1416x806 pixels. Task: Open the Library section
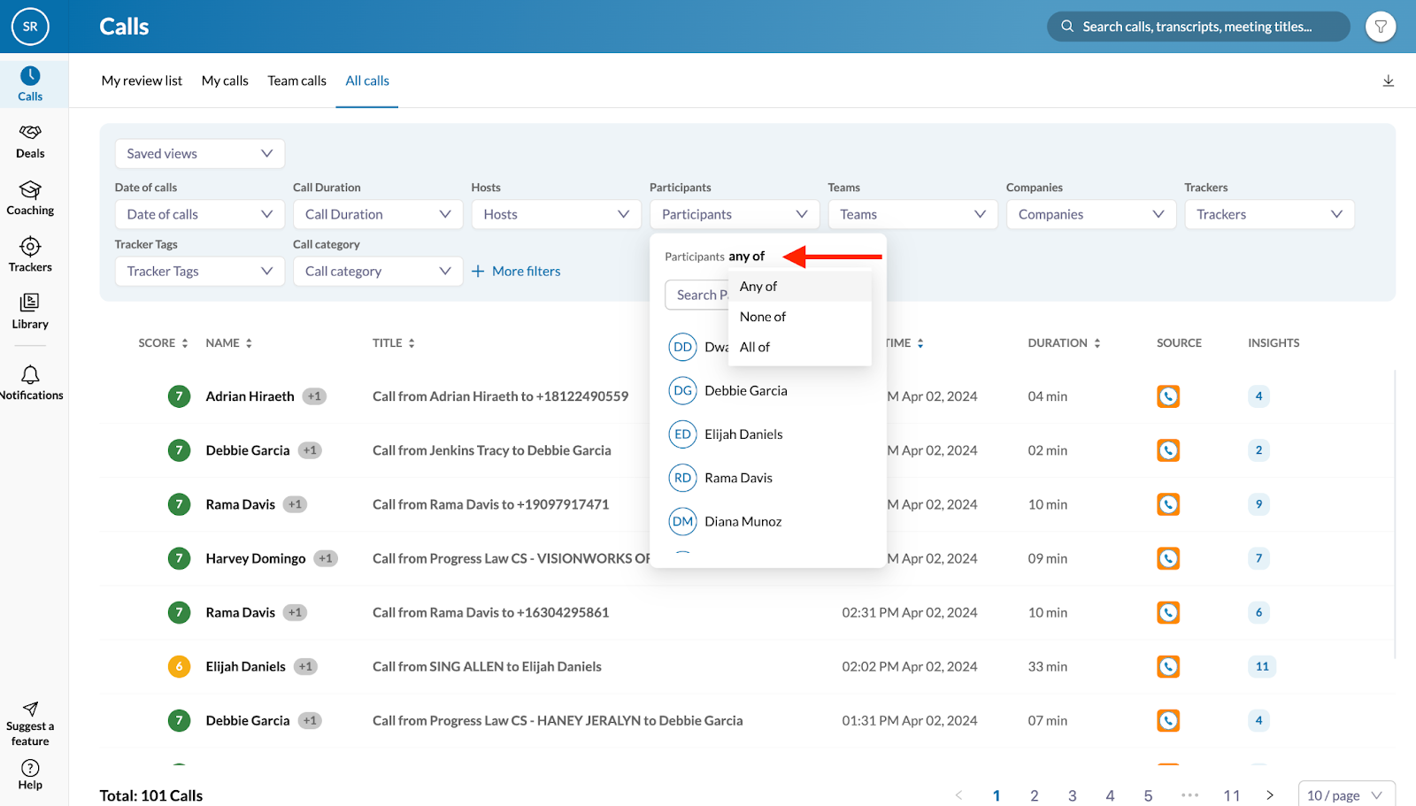[x=30, y=311]
